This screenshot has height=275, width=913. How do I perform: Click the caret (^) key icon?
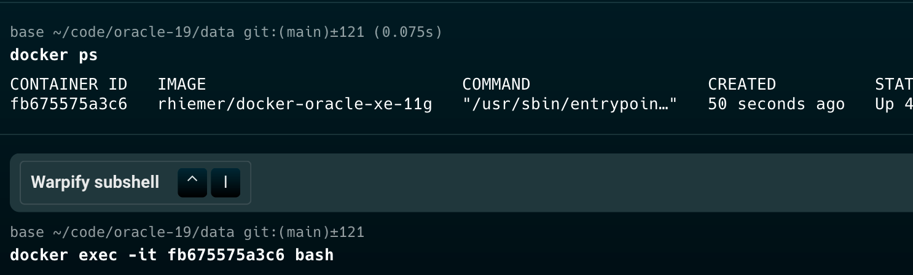(192, 182)
